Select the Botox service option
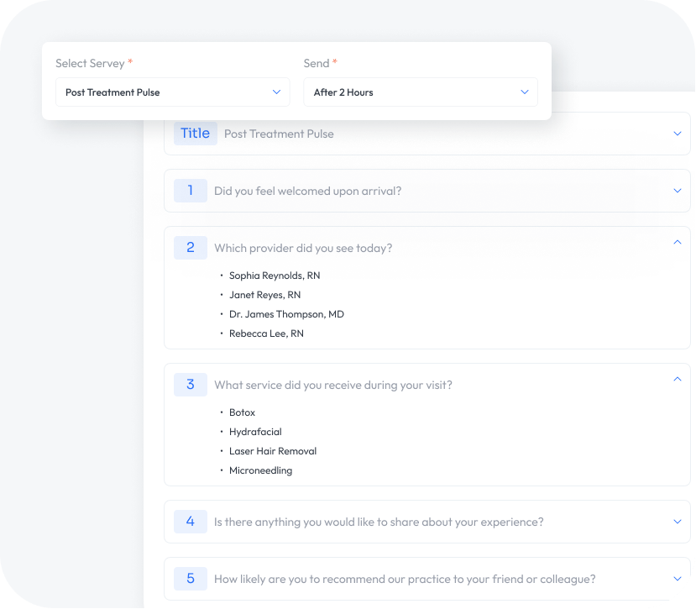 tap(242, 412)
